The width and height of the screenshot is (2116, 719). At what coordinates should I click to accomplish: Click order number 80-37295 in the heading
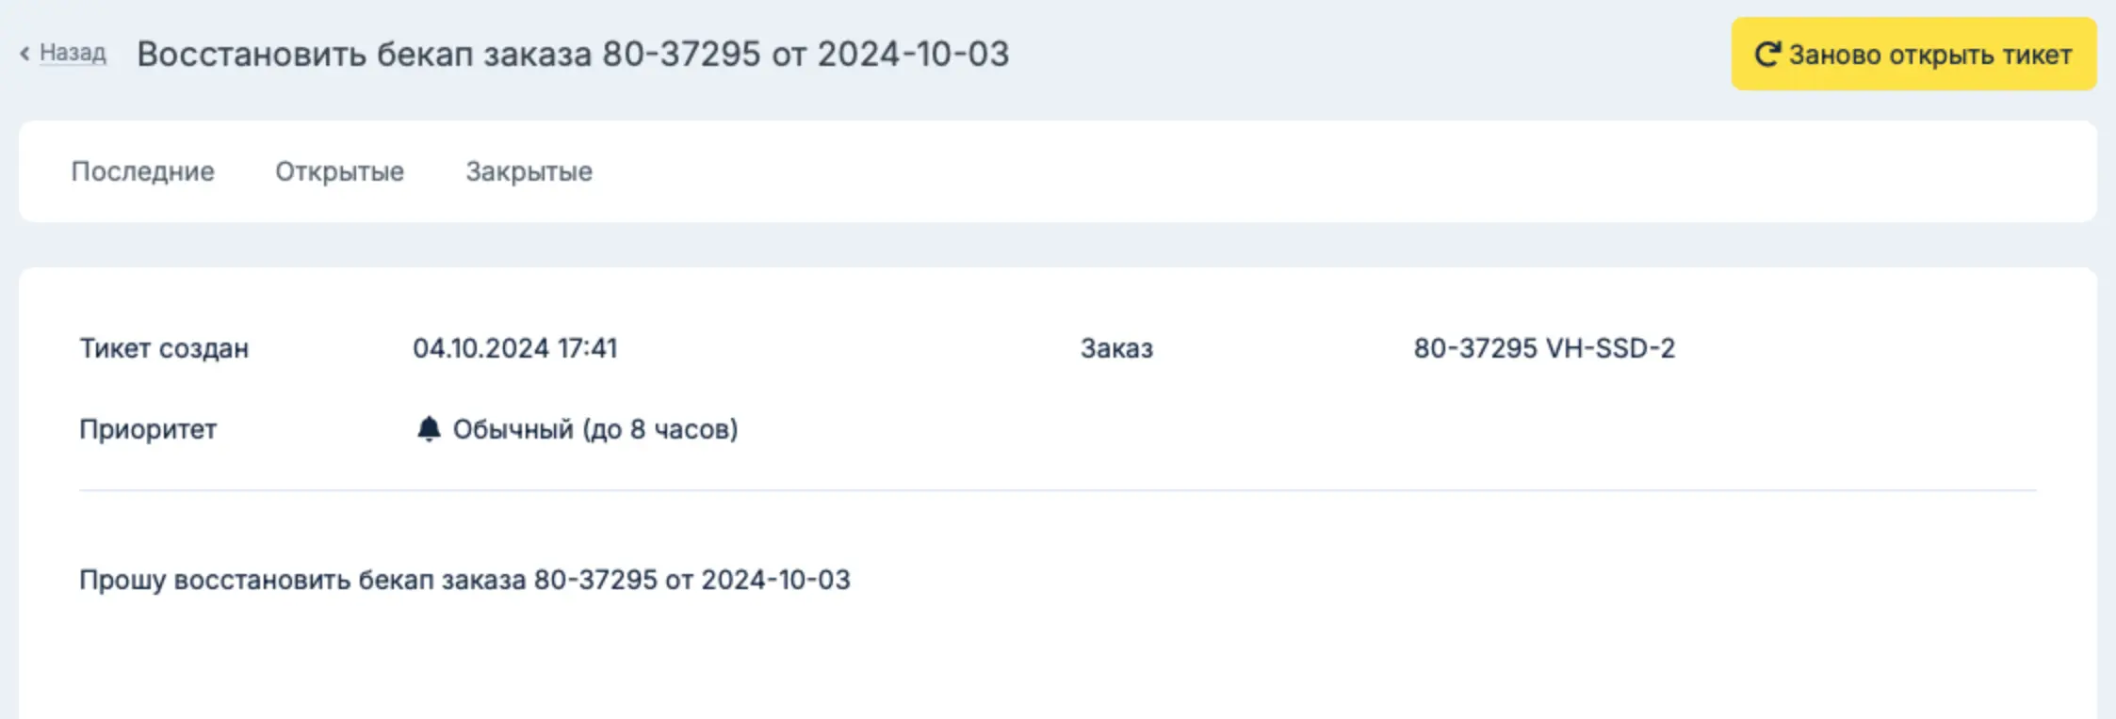point(681,54)
